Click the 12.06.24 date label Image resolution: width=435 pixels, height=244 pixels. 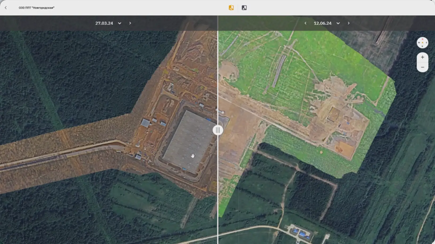(x=322, y=23)
